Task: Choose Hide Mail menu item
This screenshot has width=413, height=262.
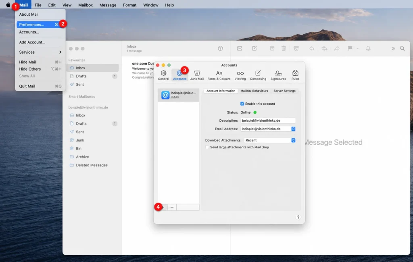Action: 40,62
